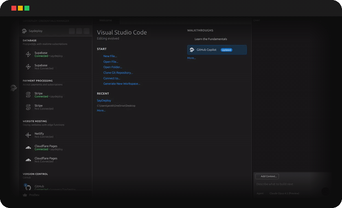This screenshot has width=342, height=208.
Task: Click 'Deploy websites with edge functions' description
Action: 44,125
